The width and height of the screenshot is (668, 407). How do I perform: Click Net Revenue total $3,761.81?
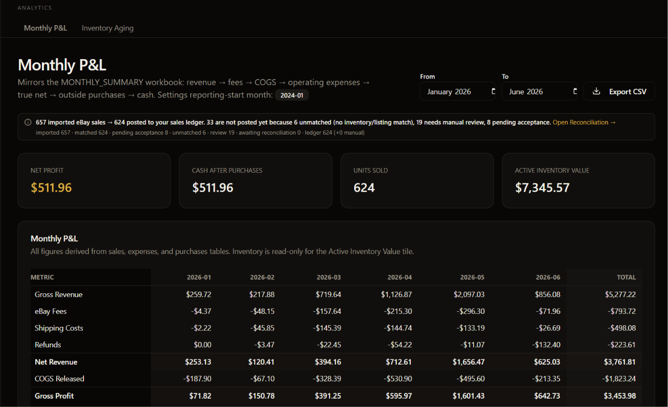coord(620,362)
